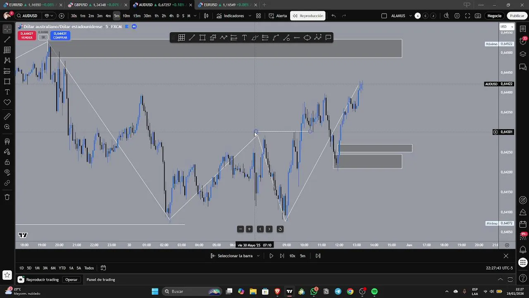This screenshot has height=298, width=529.
Task: Add symbol to compare with plus icon
Action: tap(62, 16)
